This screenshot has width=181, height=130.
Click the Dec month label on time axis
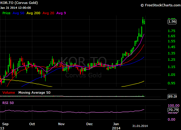(x=90, y=124)
